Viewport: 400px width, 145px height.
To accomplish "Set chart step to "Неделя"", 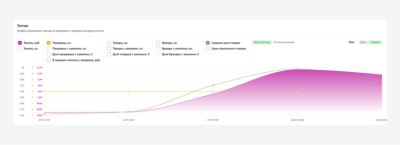I will tap(375, 42).
